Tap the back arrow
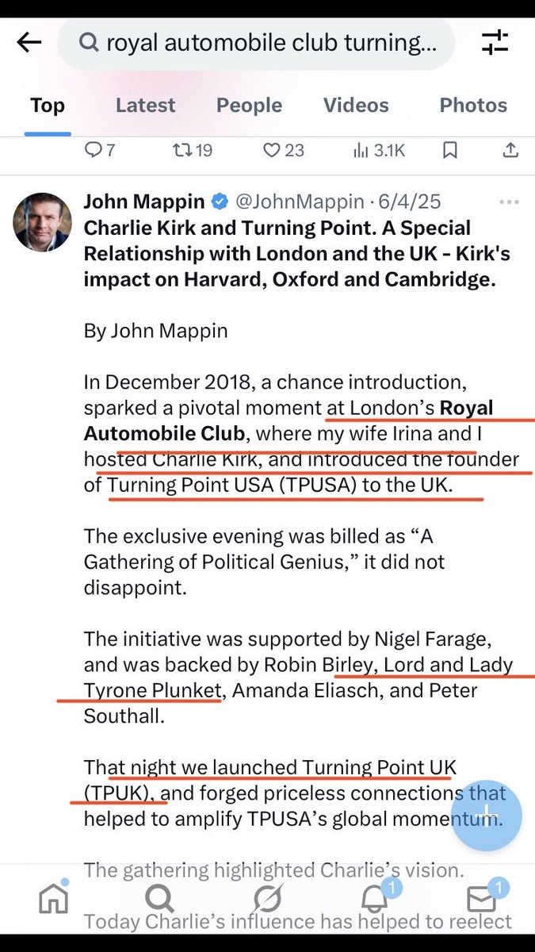The height and width of the screenshot is (952, 535). tap(29, 43)
